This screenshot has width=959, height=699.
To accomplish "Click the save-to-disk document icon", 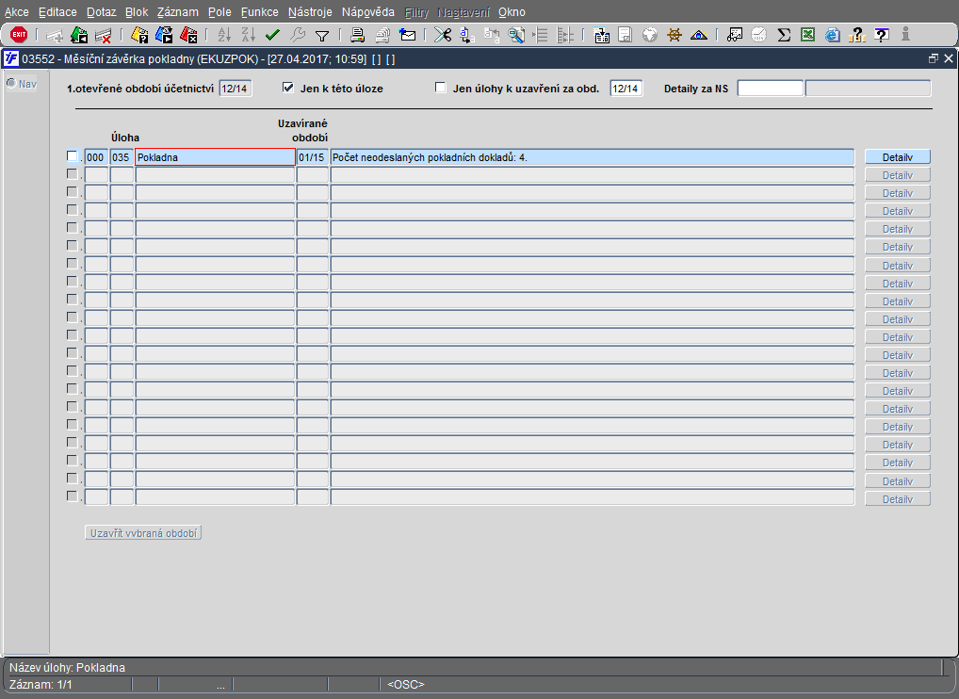I will pos(602,35).
